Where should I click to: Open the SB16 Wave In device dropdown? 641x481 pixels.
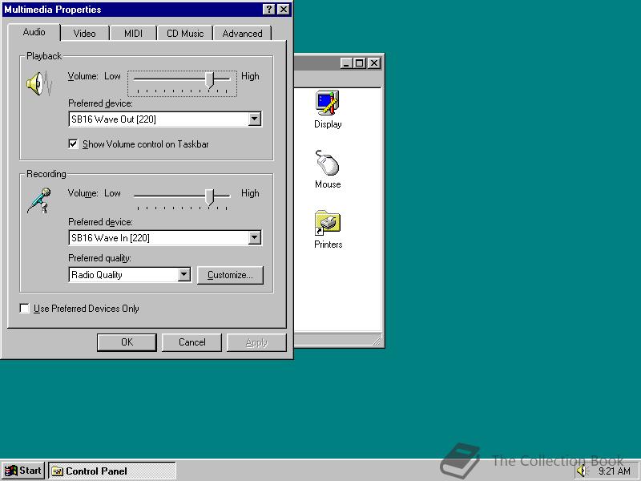point(255,237)
